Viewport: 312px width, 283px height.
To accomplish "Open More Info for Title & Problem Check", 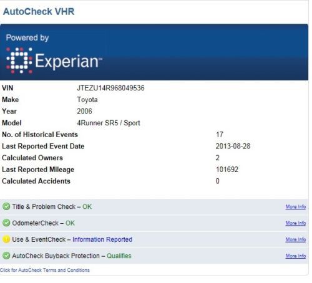I will 296,207.
